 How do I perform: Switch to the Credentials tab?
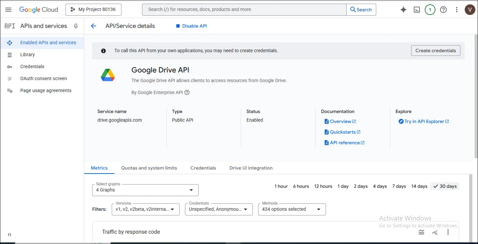203,168
